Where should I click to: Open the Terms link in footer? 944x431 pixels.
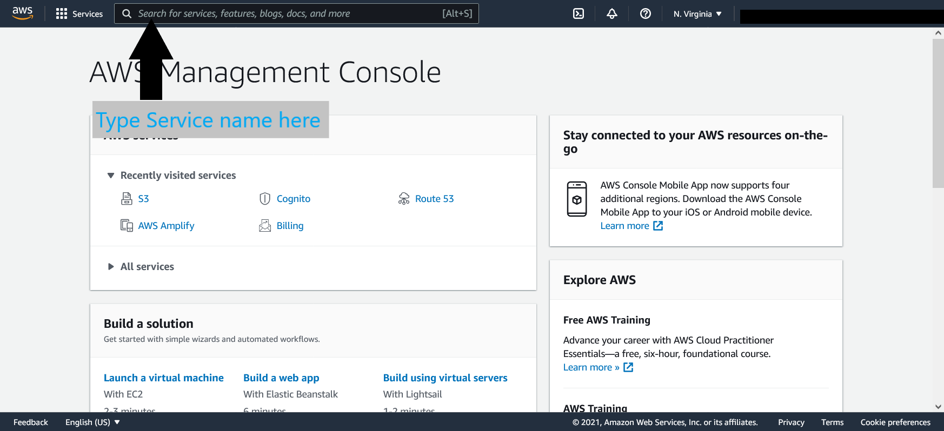pos(832,422)
